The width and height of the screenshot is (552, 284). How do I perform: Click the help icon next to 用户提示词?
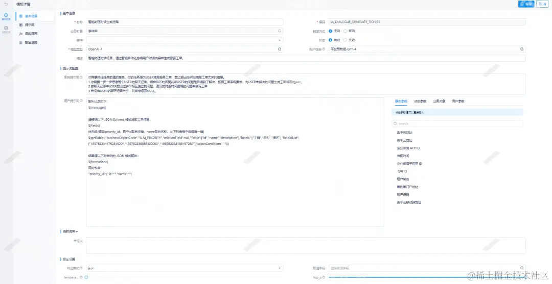81,101
